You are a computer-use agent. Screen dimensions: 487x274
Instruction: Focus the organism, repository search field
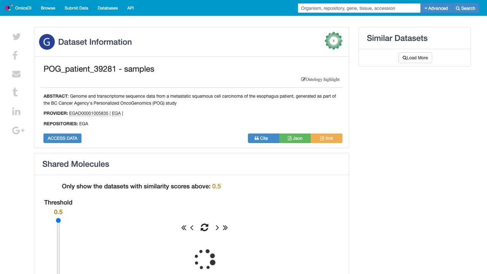click(x=359, y=8)
